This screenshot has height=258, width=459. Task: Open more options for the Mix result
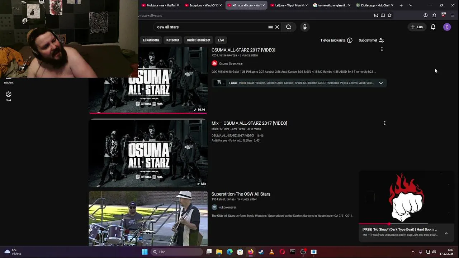(385, 123)
